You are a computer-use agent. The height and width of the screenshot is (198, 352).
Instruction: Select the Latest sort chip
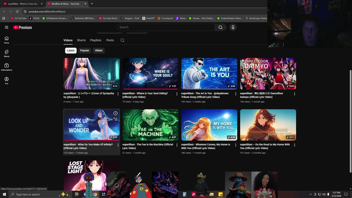pyautogui.click(x=71, y=51)
